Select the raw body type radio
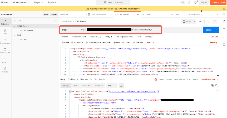Viewport: 227px width, 118px height. pyautogui.click(x=115, y=42)
